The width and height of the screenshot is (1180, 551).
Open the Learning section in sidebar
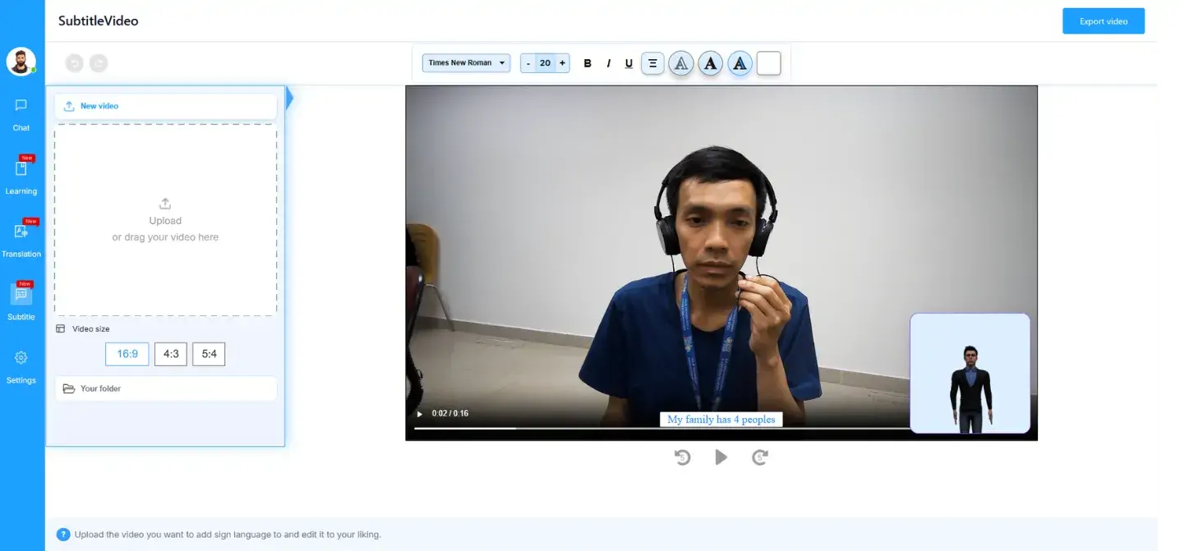pos(21,177)
